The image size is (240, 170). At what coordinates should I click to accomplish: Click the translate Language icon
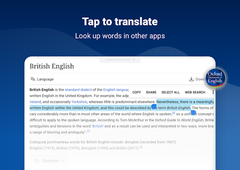tap(33, 79)
